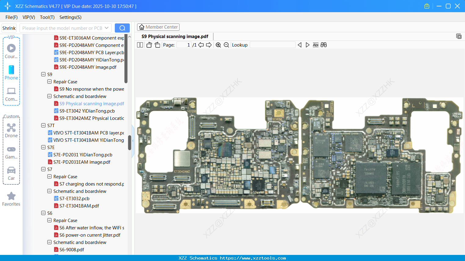Rotate the page counterclockwise
The width and height of the screenshot is (465, 261).
pos(149,45)
